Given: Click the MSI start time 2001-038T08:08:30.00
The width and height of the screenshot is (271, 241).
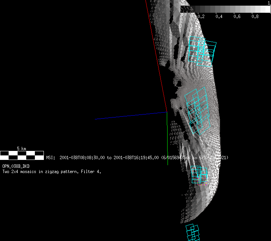Looking at the screenshot, I should pyautogui.click(x=83, y=158).
